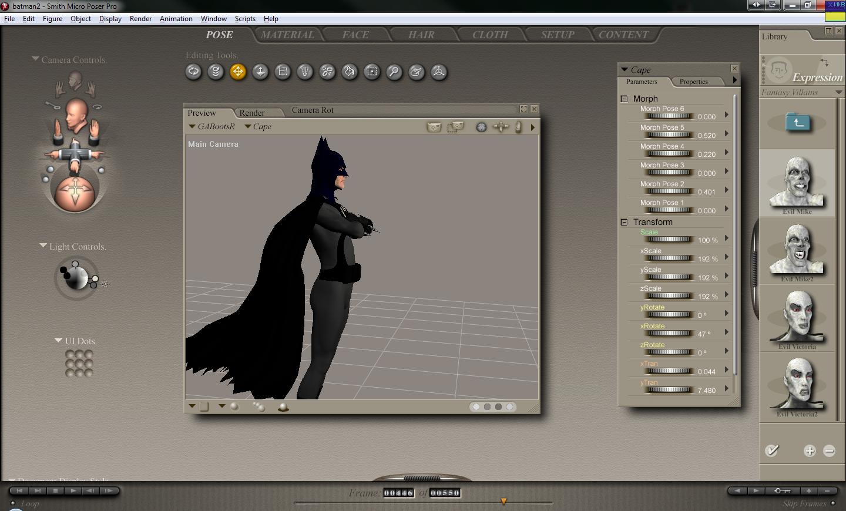The width and height of the screenshot is (846, 511).
Task: Click the rotate trackball icon in preview
Action: click(x=481, y=127)
